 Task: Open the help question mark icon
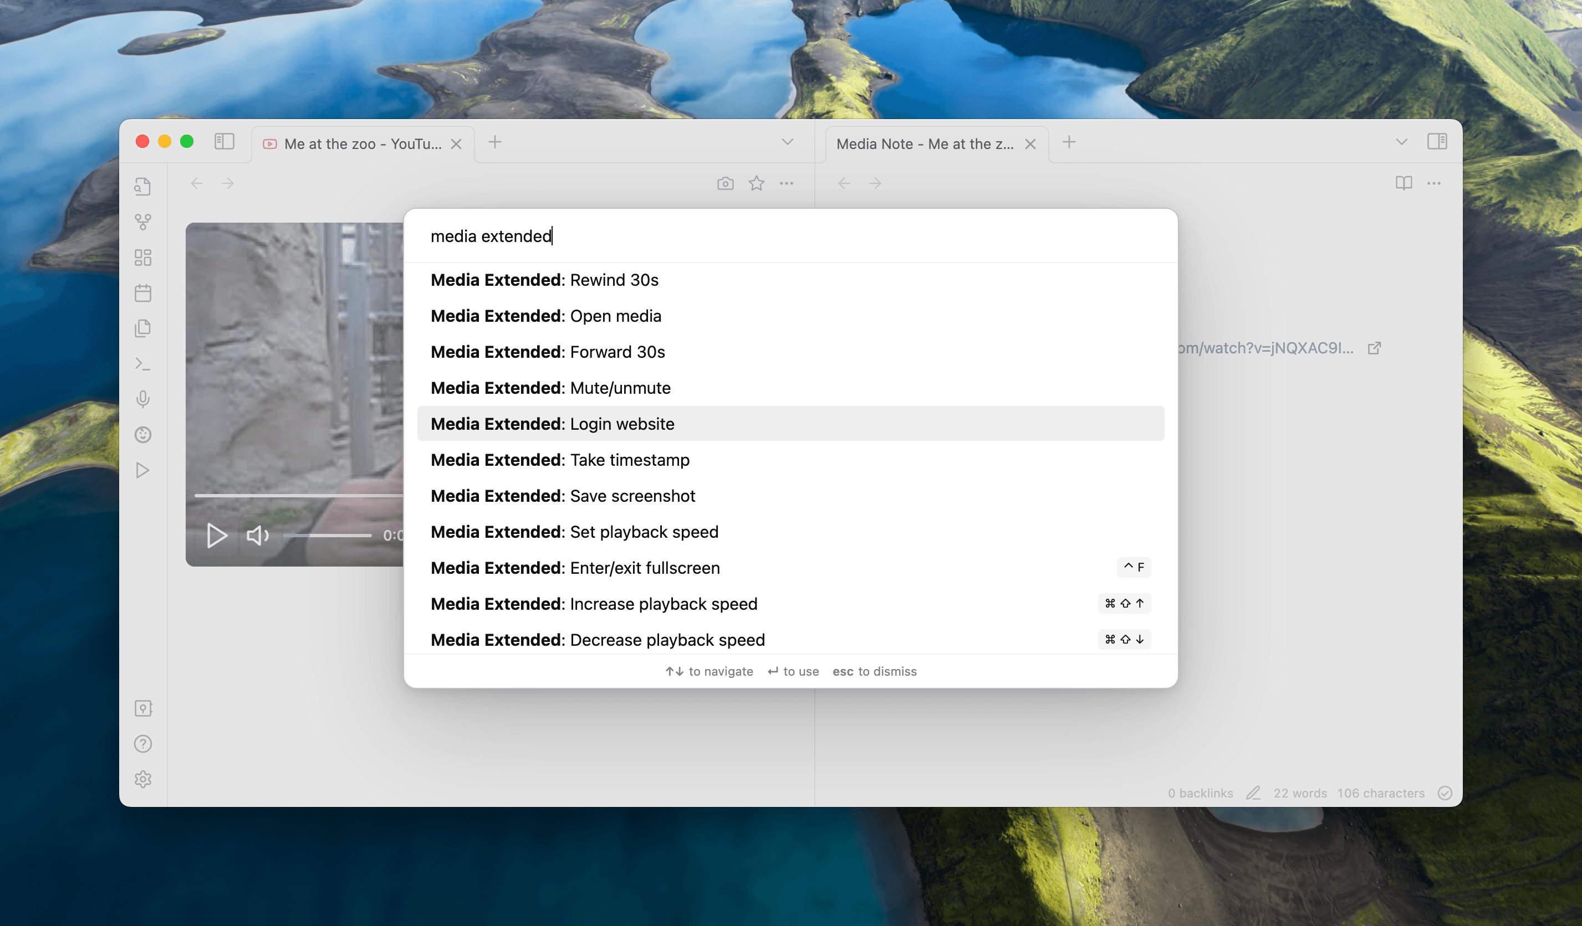coord(142,743)
